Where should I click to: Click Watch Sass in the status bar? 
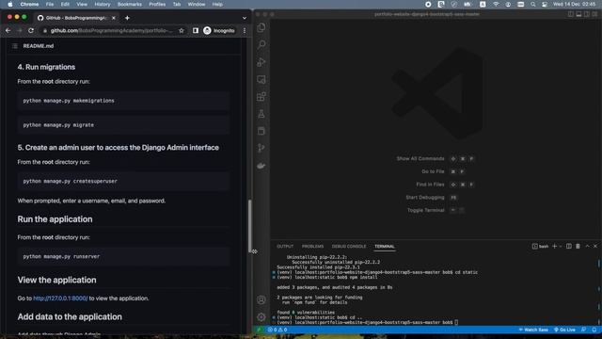[533, 330]
